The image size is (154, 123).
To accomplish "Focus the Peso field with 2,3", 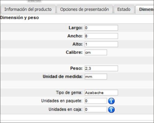I will (x=101, y=68).
